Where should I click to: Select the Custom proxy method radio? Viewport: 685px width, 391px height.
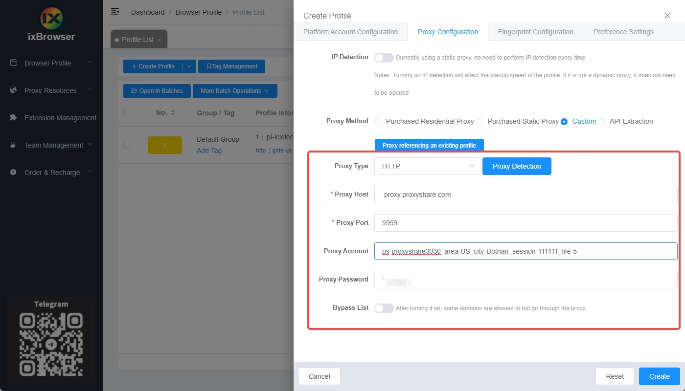[x=564, y=122]
